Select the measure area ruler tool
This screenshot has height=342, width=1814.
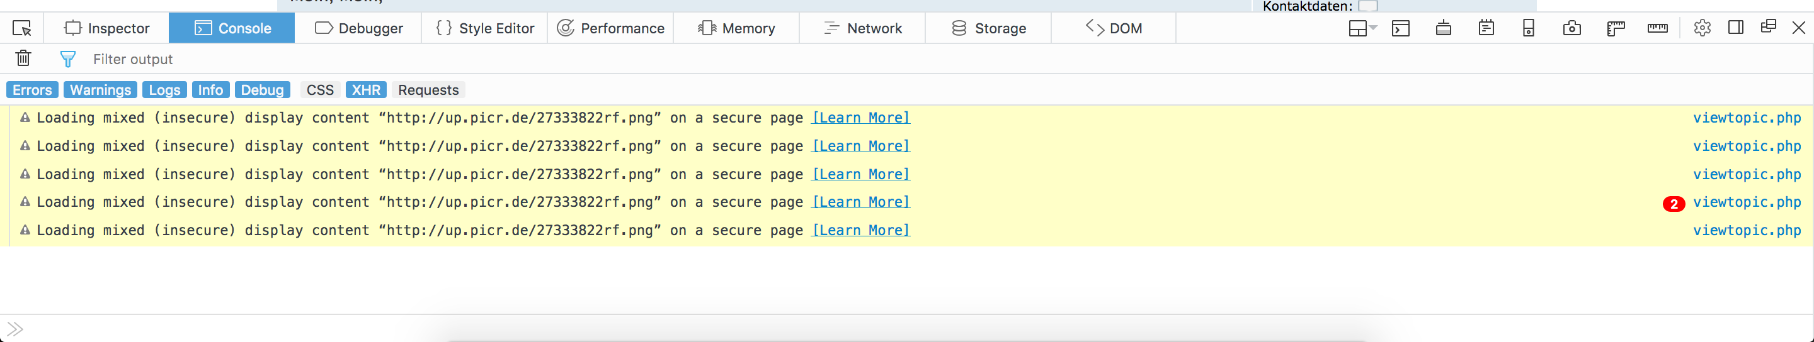coord(1658,28)
